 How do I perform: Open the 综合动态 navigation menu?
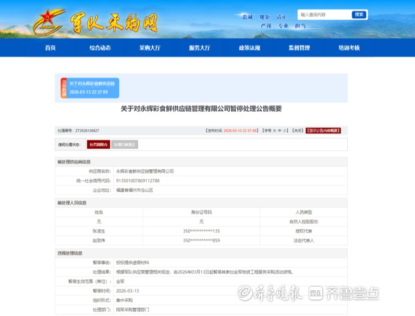[100, 48]
